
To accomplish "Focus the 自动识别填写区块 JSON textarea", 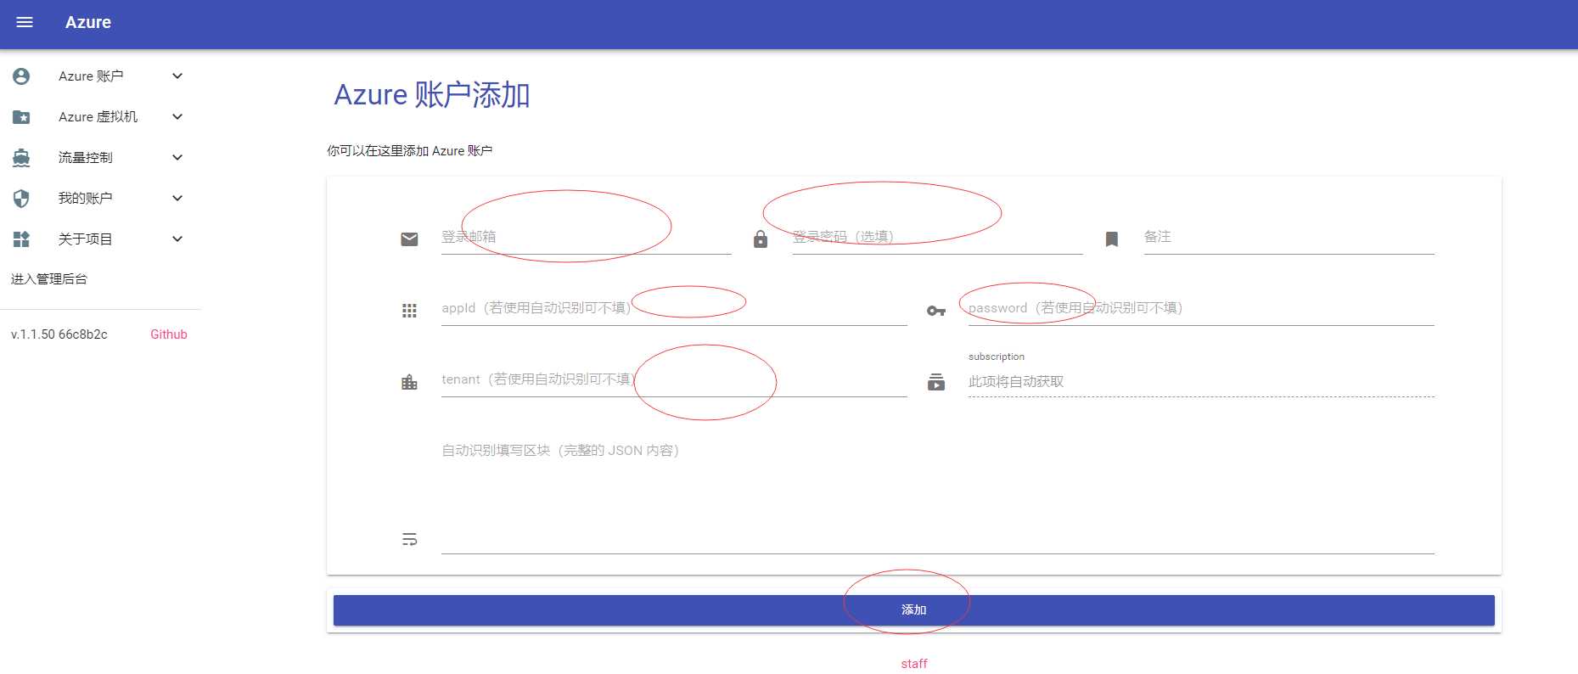I will tap(938, 495).
